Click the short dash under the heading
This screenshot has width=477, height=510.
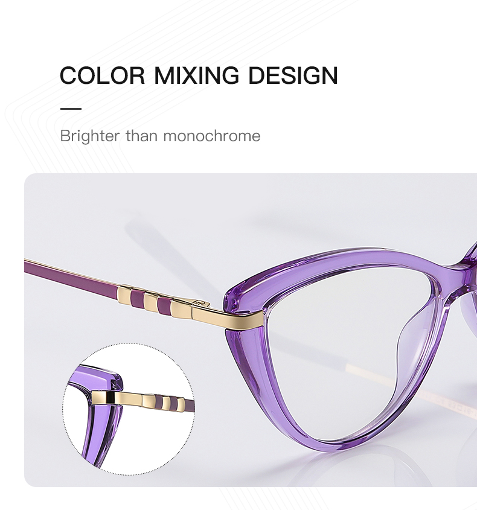(x=71, y=109)
